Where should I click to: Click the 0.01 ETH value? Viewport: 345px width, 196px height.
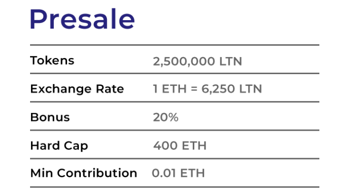178,173
